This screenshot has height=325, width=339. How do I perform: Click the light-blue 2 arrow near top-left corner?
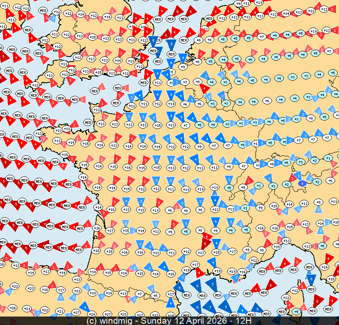tap(52, 18)
